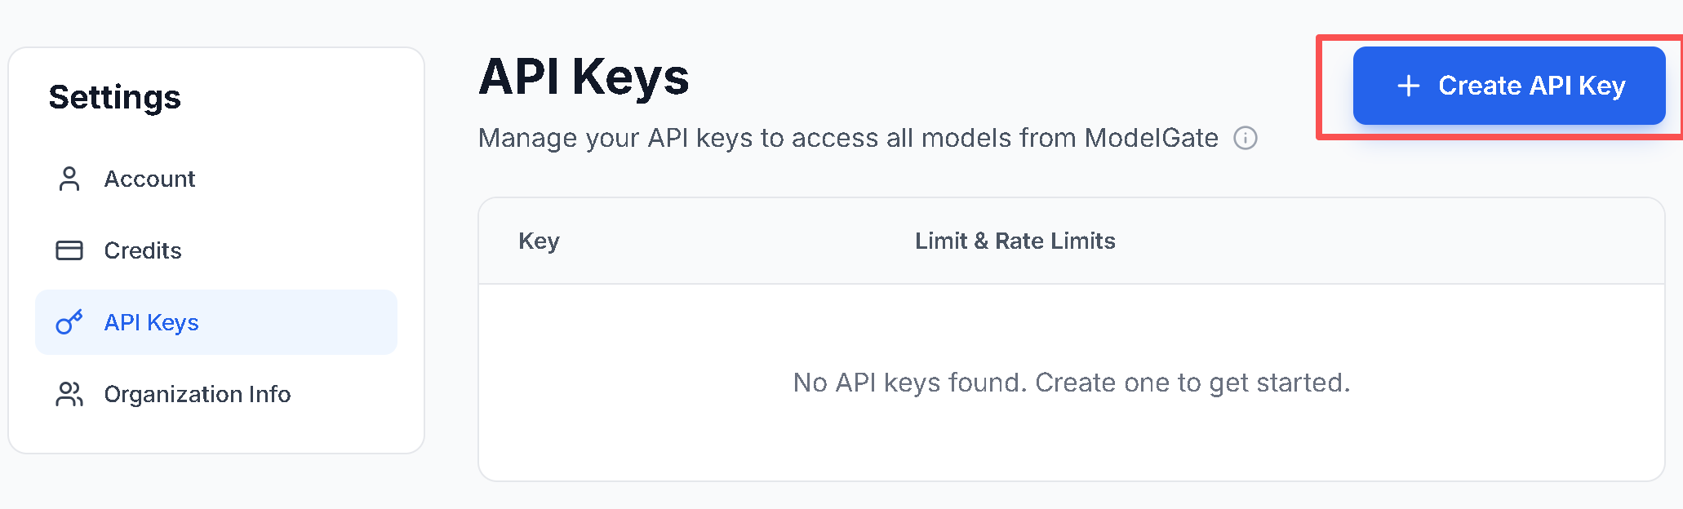Click the highlighted API Keys icon
Screen dimensions: 1683x509
click(69, 321)
